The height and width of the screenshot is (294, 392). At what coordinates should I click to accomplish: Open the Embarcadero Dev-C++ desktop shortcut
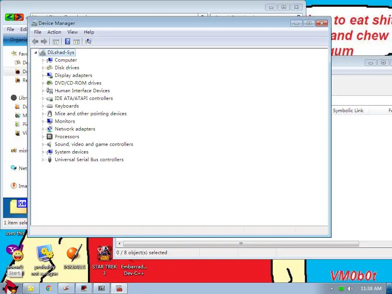pyautogui.click(x=134, y=270)
